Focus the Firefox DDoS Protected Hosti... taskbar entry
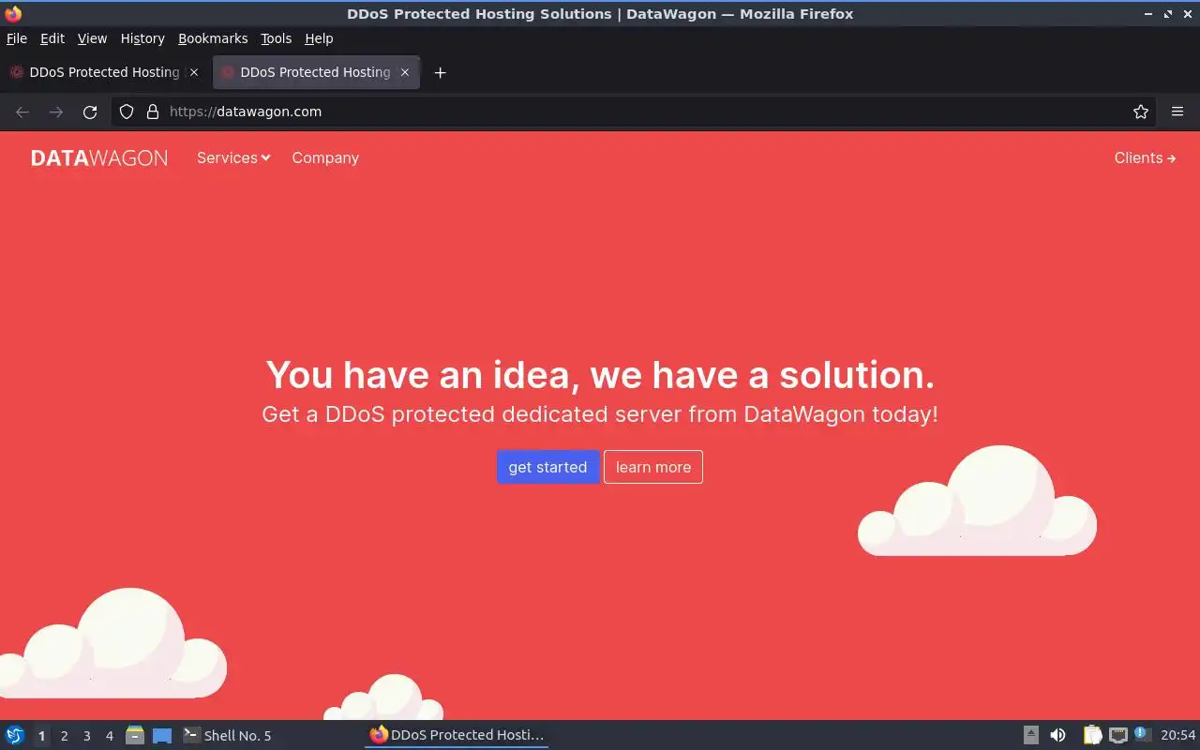The height and width of the screenshot is (750, 1200). coord(457,735)
